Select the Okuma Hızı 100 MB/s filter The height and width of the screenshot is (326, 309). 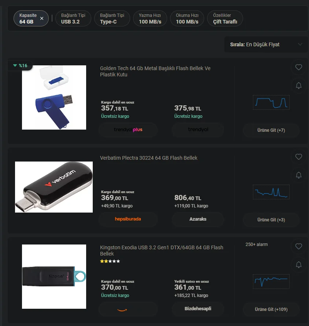tap(187, 18)
